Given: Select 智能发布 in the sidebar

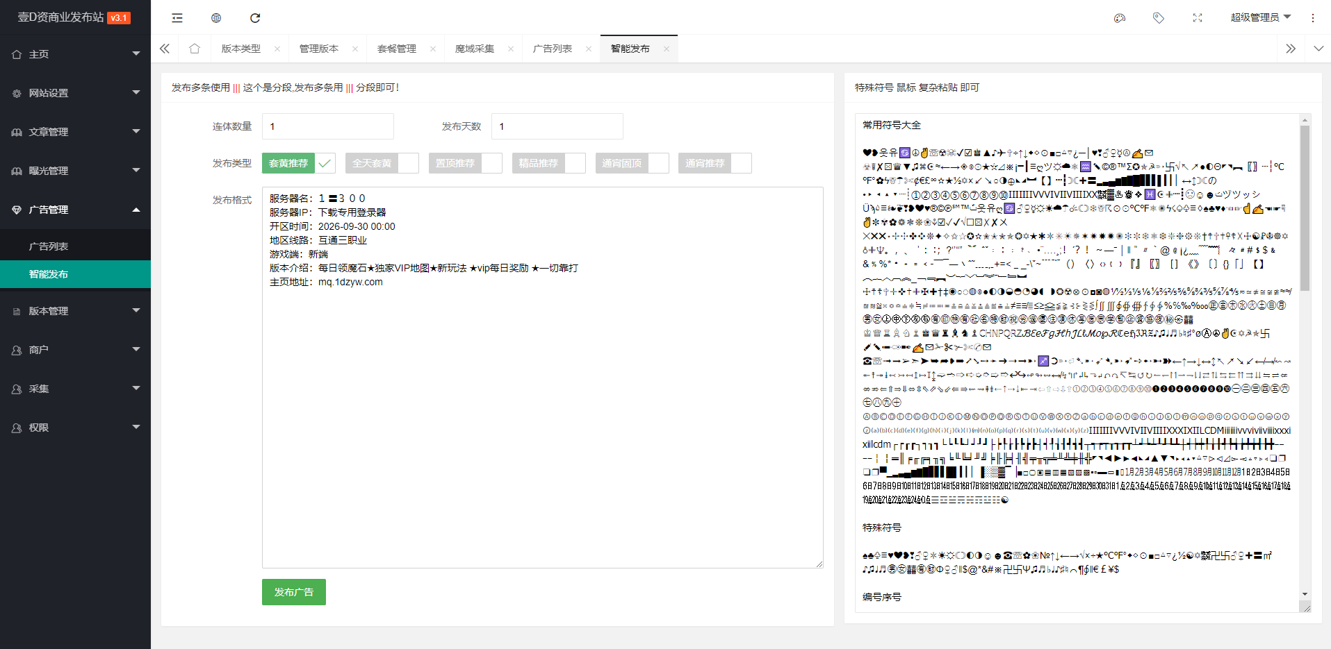Looking at the screenshot, I should [75, 274].
